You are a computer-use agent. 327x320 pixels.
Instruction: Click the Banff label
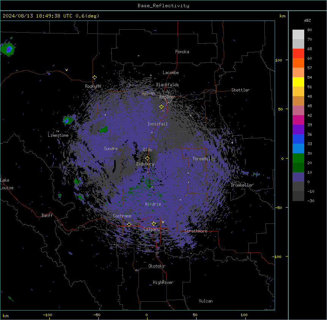47,215
